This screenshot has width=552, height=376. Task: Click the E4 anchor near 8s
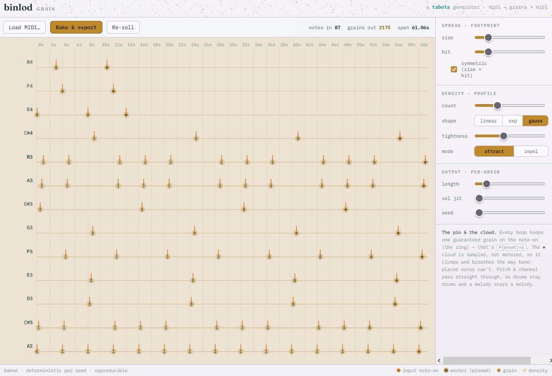tap(88, 115)
